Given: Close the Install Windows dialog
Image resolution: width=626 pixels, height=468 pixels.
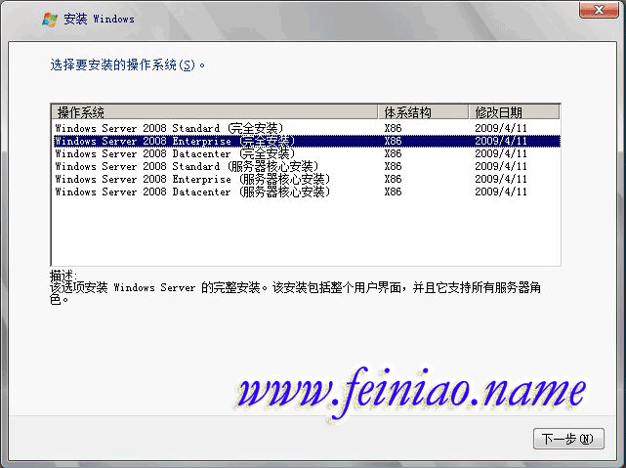Looking at the screenshot, I should pyautogui.click(x=599, y=10).
